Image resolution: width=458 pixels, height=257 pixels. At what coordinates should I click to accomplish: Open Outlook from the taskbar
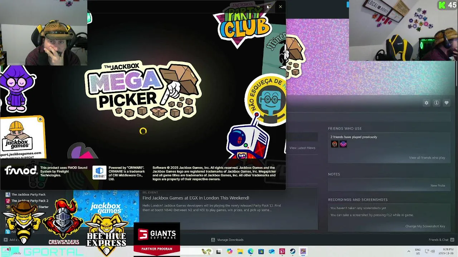click(x=272, y=252)
